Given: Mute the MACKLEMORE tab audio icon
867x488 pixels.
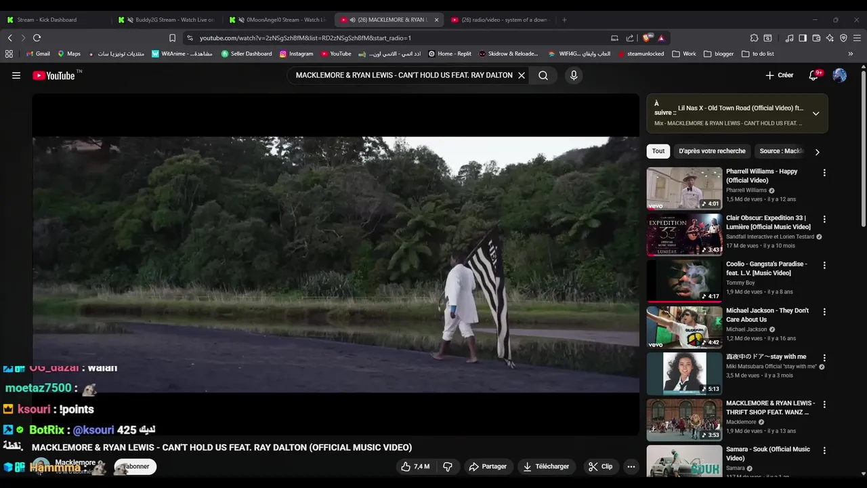Looking at the screenshot, I should (x=352, y=20).
